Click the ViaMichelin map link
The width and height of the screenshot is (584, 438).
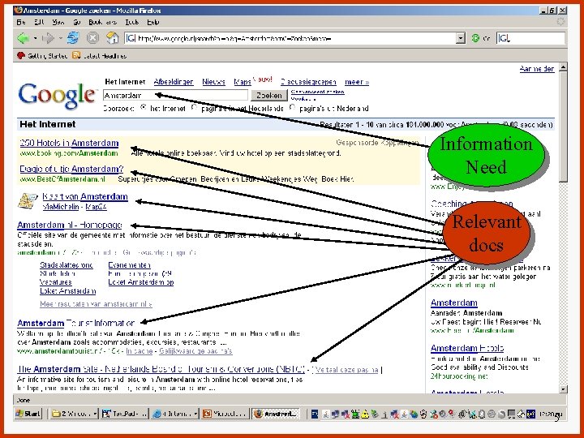61,206
